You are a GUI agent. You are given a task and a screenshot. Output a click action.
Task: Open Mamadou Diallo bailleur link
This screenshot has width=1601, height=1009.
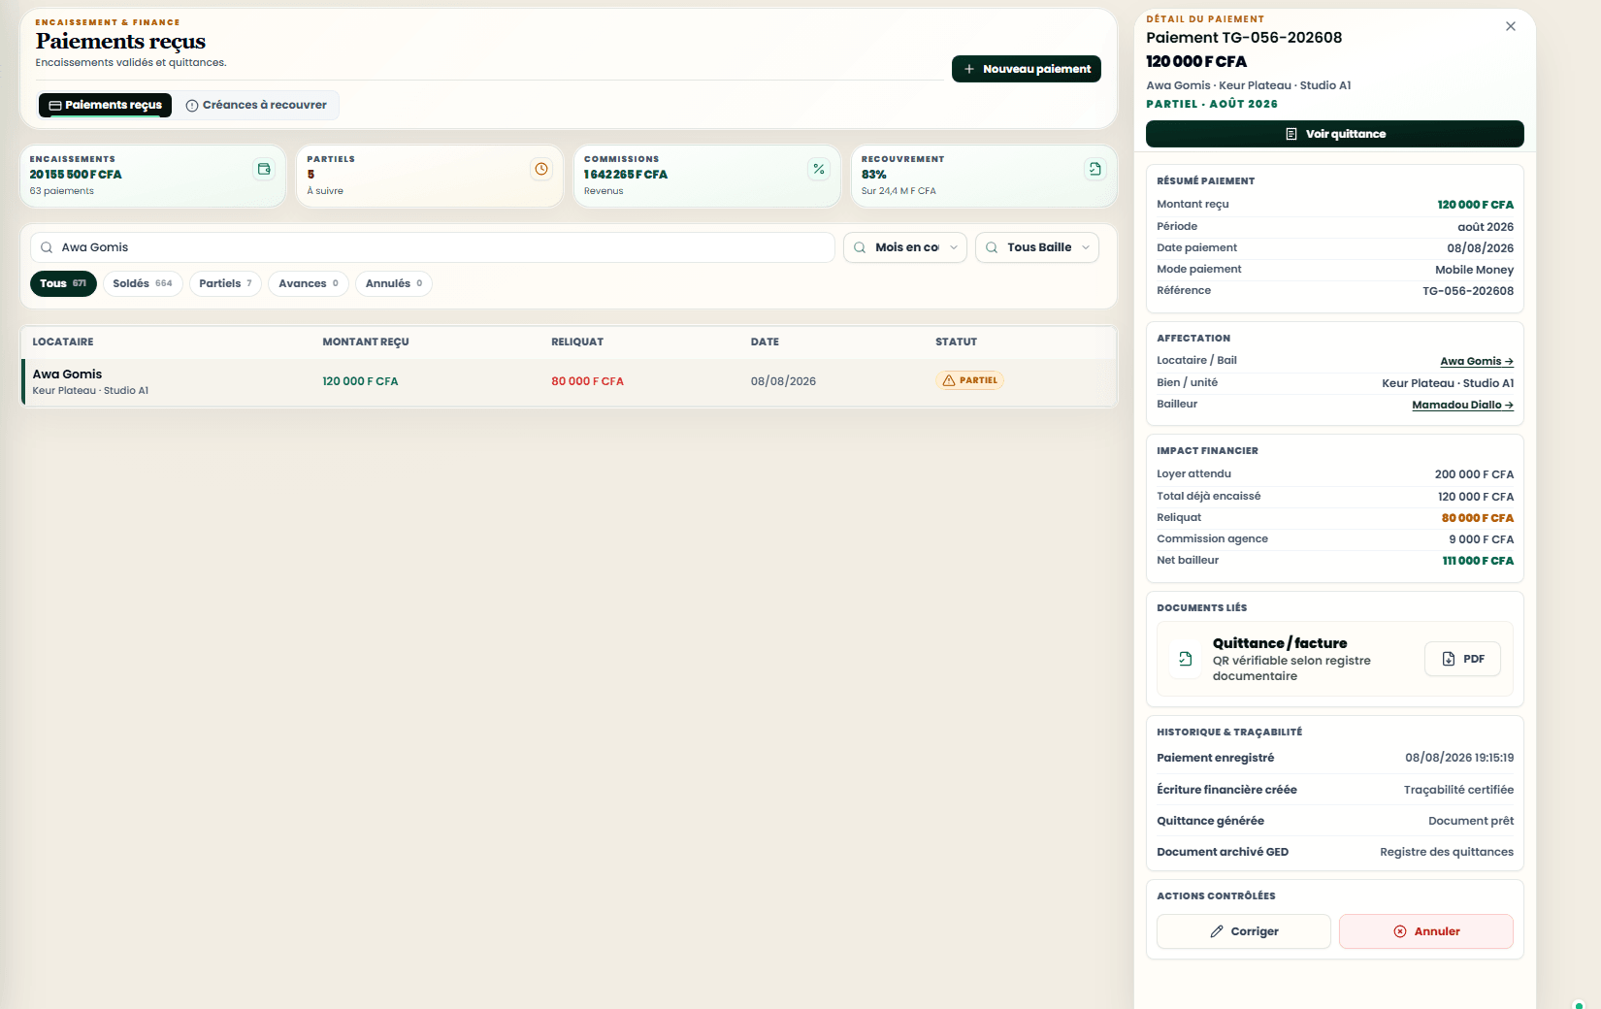tap(1462, 405)
